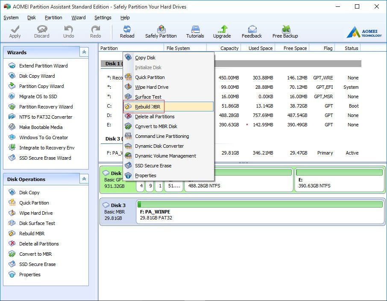Click the Discard toolbar icon

[41, 31]
